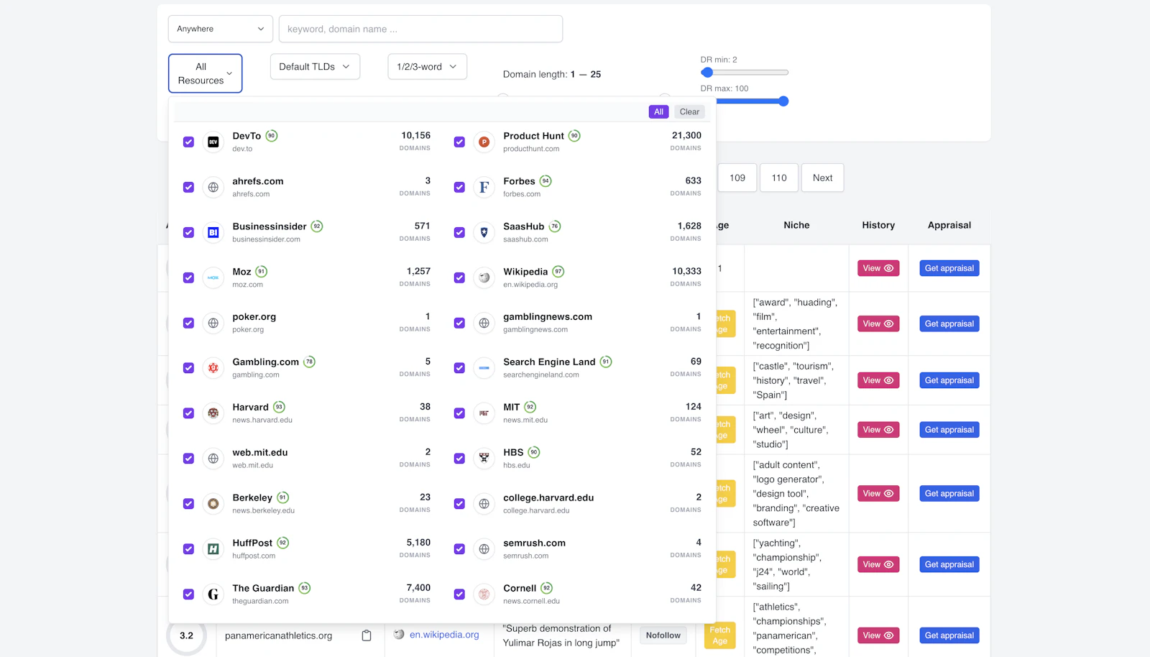Go to page 109
This screenshot has width=1150, height=657.
pyautogui.click(x=737, y=178)
